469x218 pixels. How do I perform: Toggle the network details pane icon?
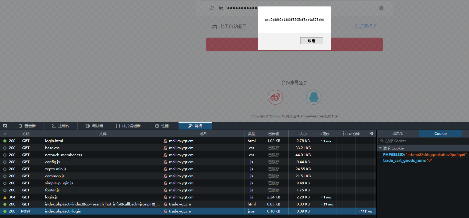(371, 134)
